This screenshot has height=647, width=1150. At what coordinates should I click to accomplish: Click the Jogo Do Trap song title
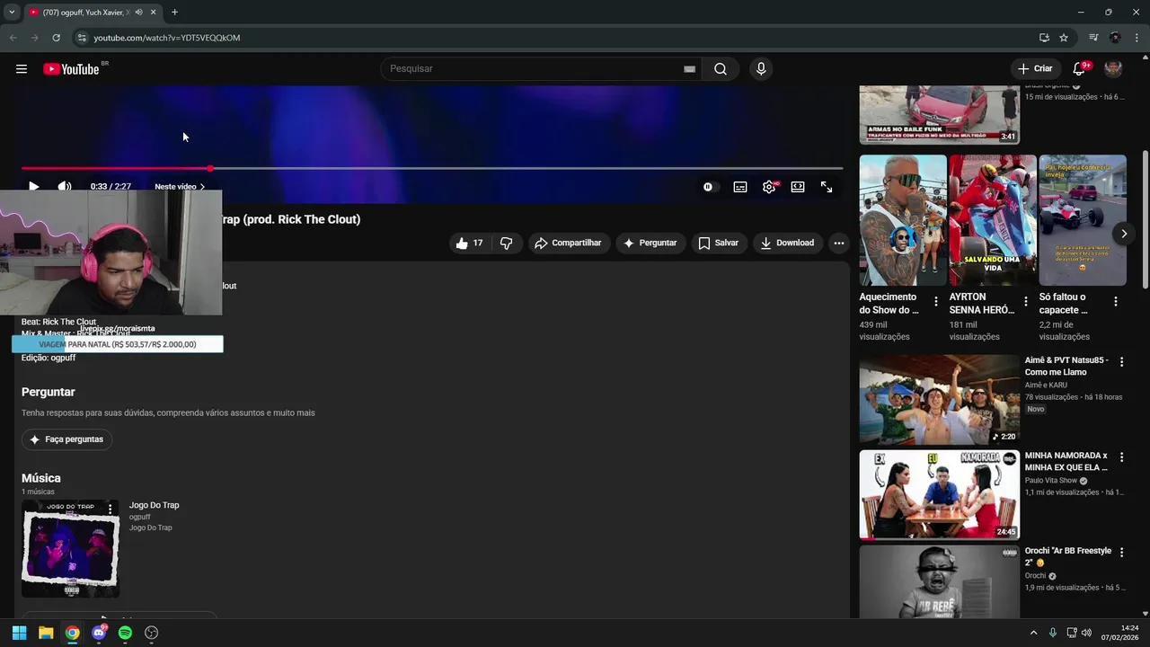(x=154, y=505)
